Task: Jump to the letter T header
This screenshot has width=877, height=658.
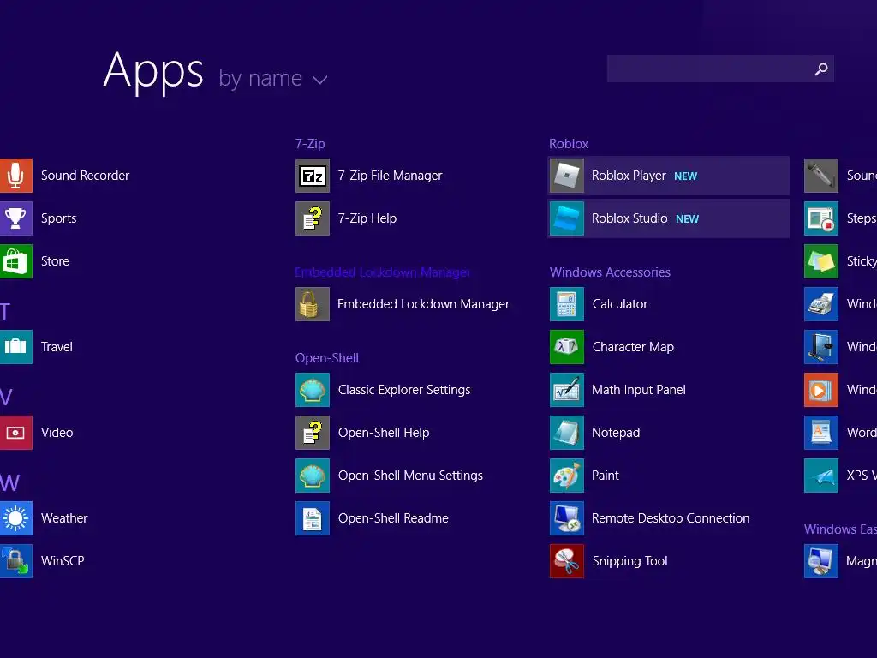Action: [5, 312]
